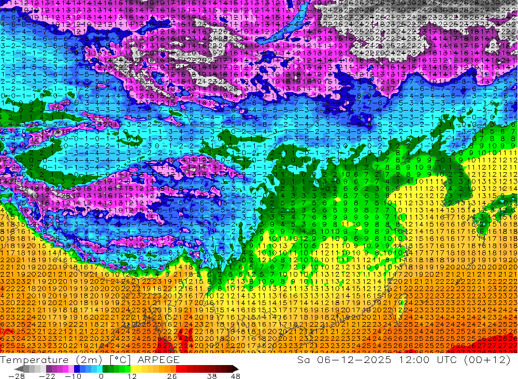Click the date 'Sa 06-12-2025'
The image size is (518, 379).
(x=344, y=360)
